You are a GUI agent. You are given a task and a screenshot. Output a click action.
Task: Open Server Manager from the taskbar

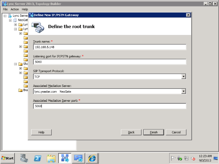click(x=24, y=158)
